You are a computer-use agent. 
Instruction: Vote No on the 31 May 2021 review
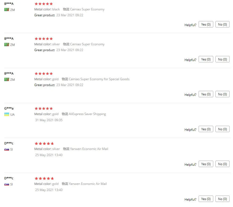pyautogui.click(x=222, y=129)
